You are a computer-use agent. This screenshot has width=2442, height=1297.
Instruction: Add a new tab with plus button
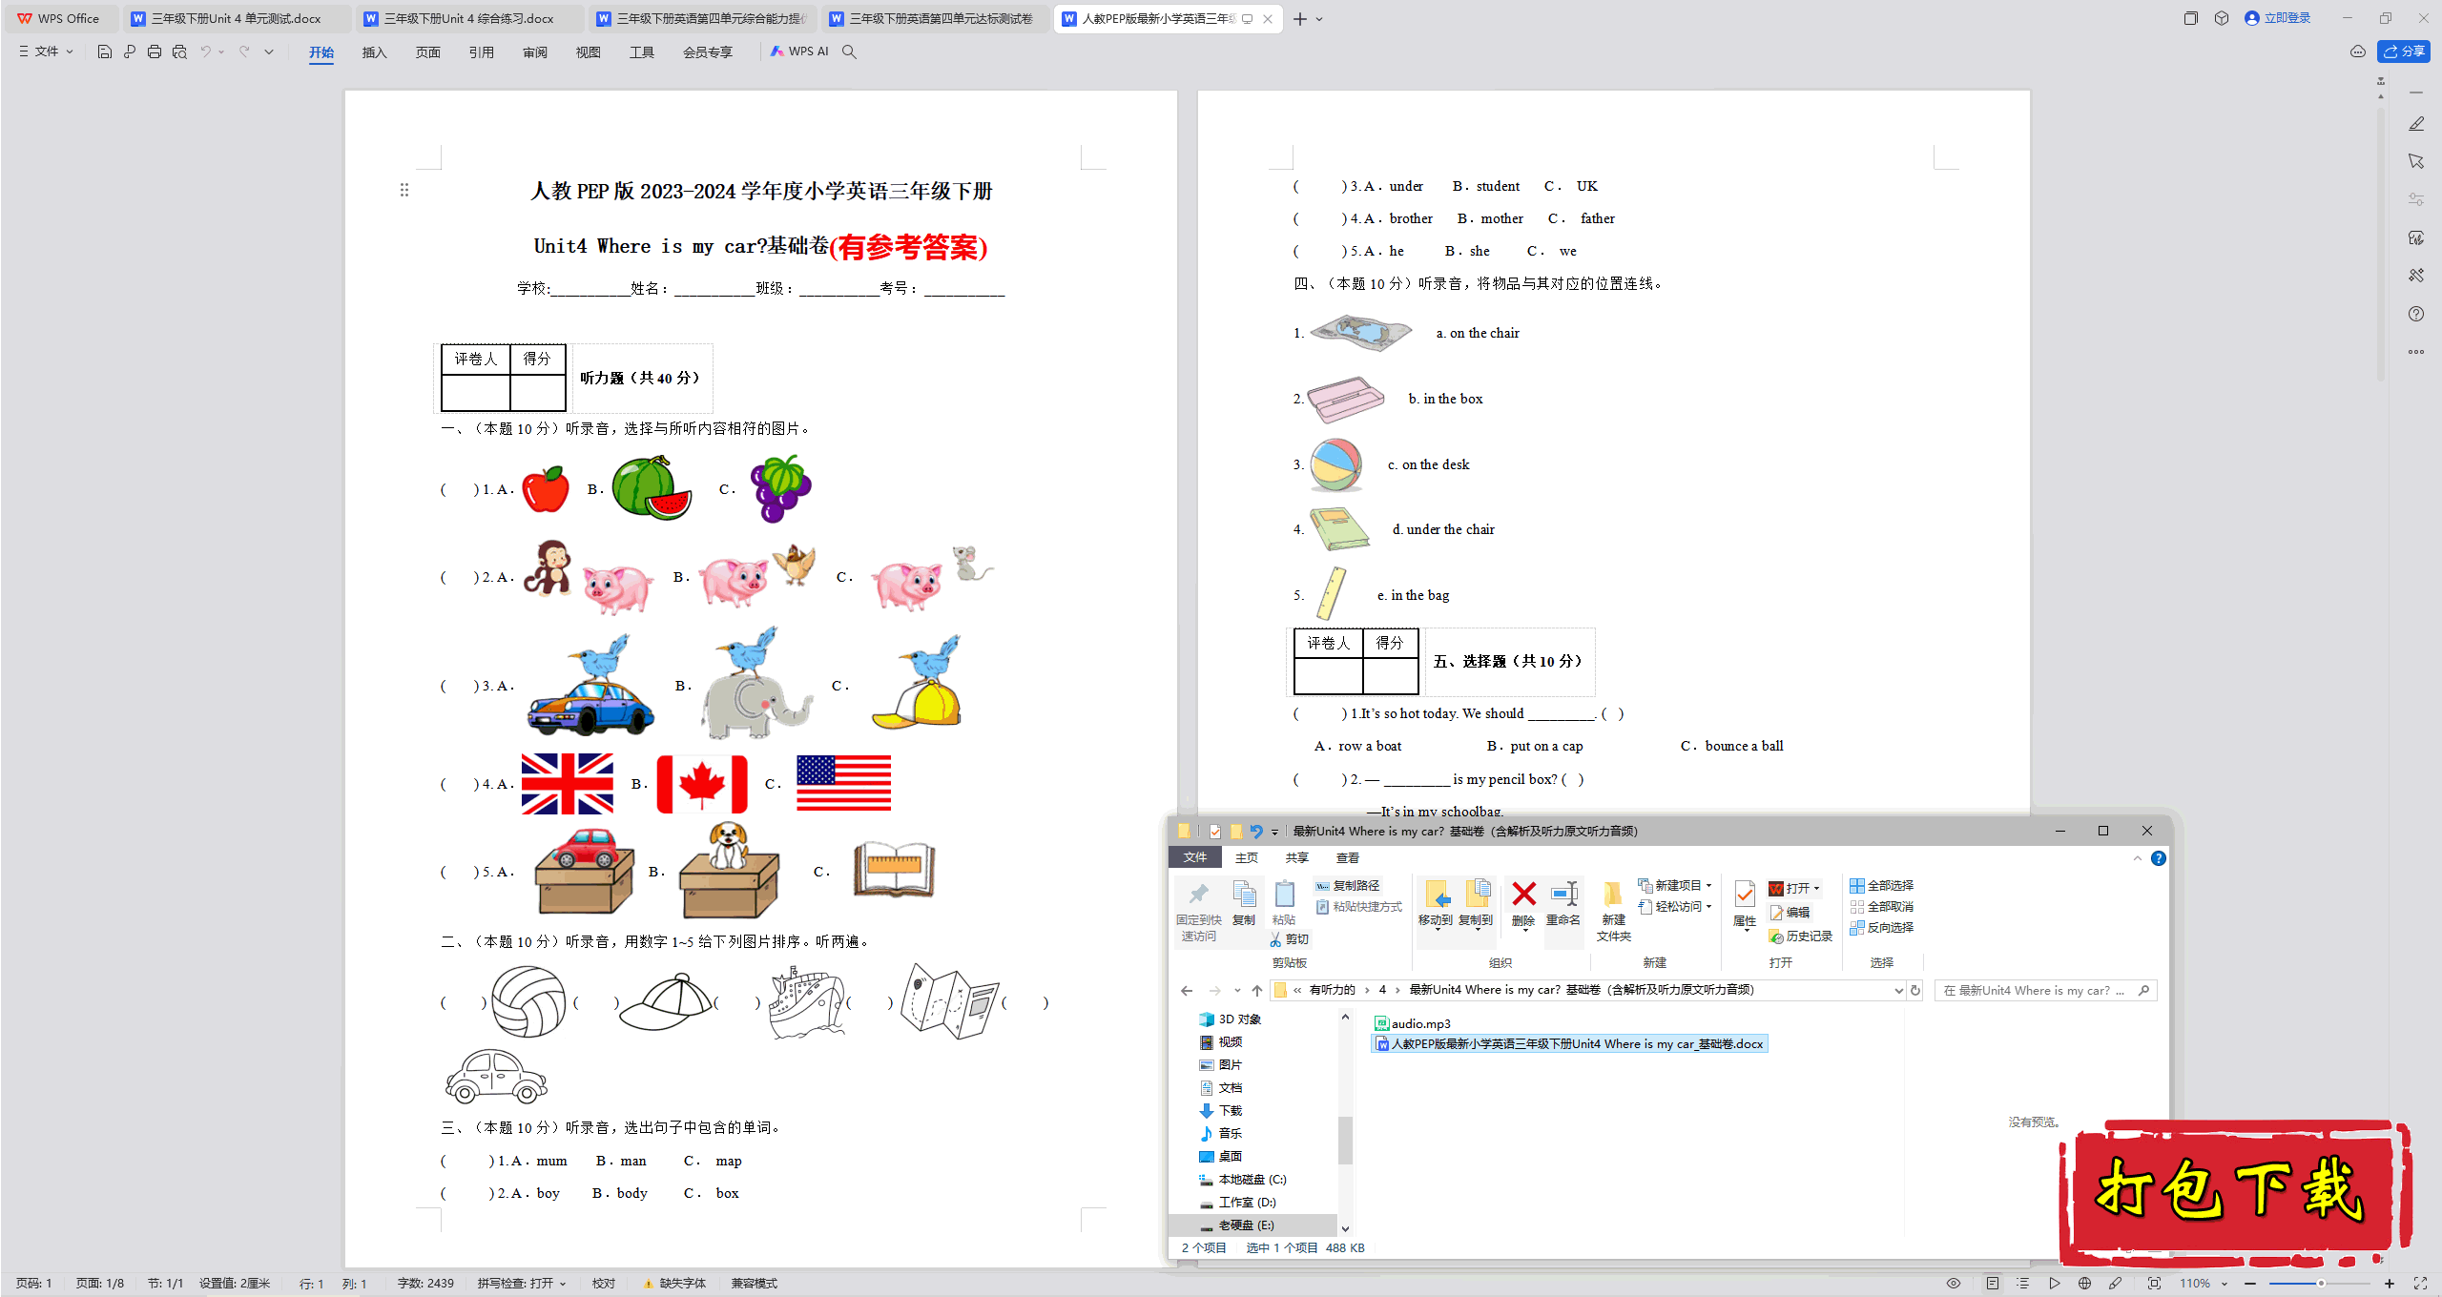1299,18
